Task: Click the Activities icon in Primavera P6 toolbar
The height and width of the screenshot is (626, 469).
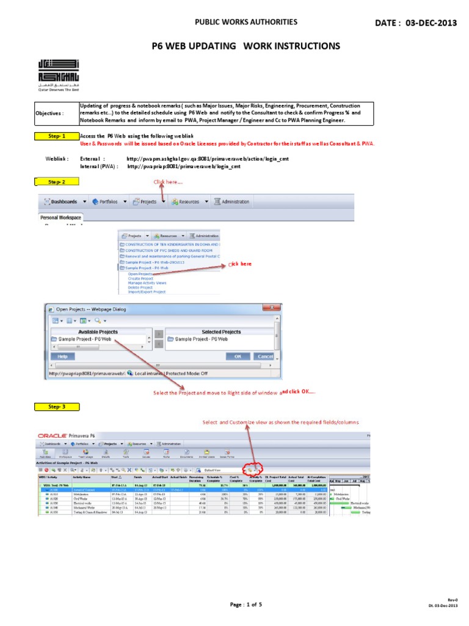Action: [x=45, y=454]
